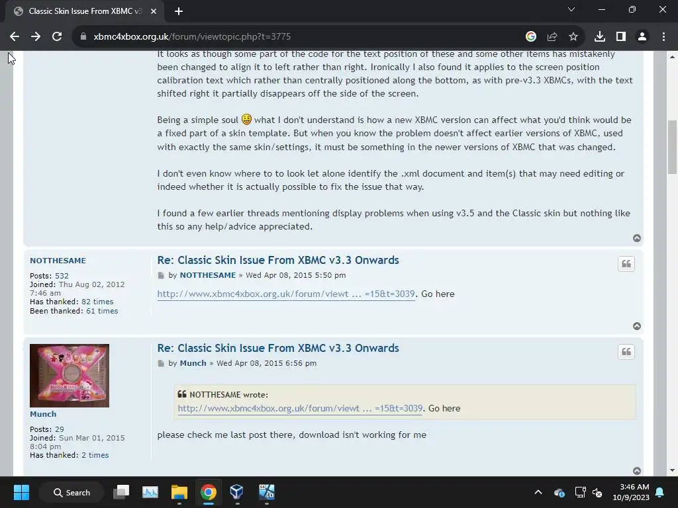The width and height of the screenshot is (678, 508).
Task: Follow NOTTHESAME's forum viewtopic link
Action: pos(286,294)
